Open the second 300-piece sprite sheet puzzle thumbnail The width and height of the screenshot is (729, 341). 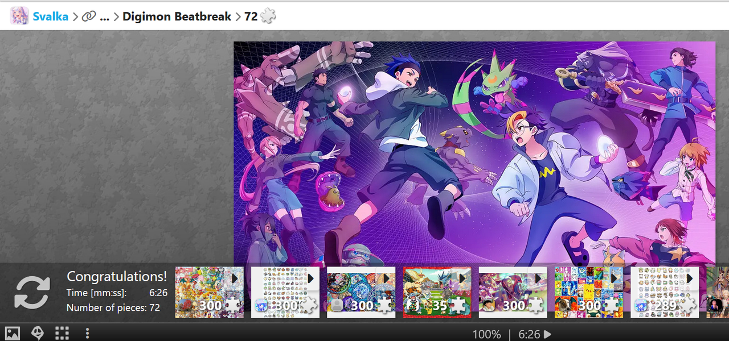coord(285,292)
